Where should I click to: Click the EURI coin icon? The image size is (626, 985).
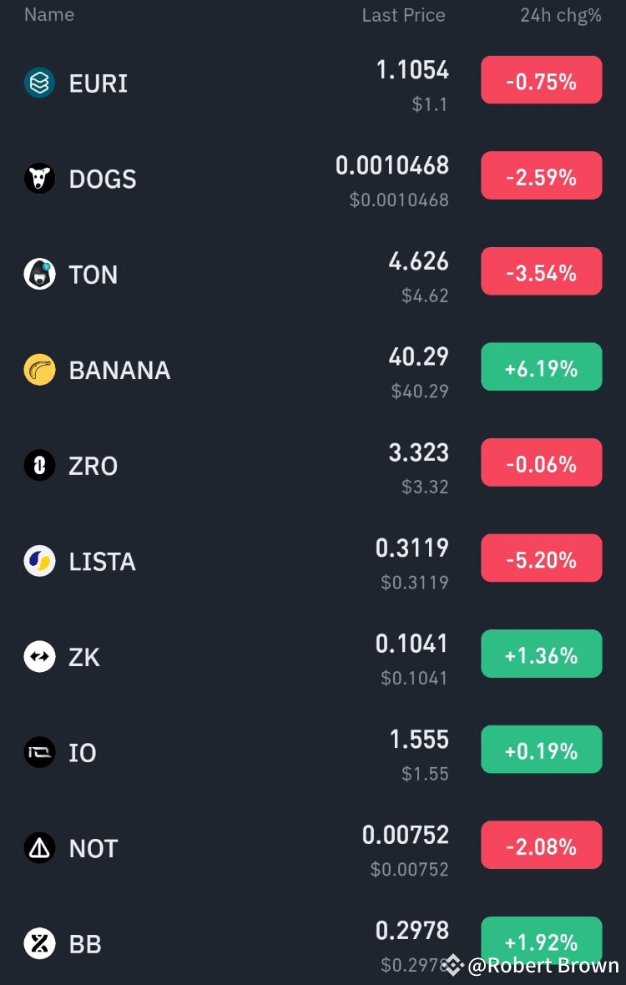point(39,83)
